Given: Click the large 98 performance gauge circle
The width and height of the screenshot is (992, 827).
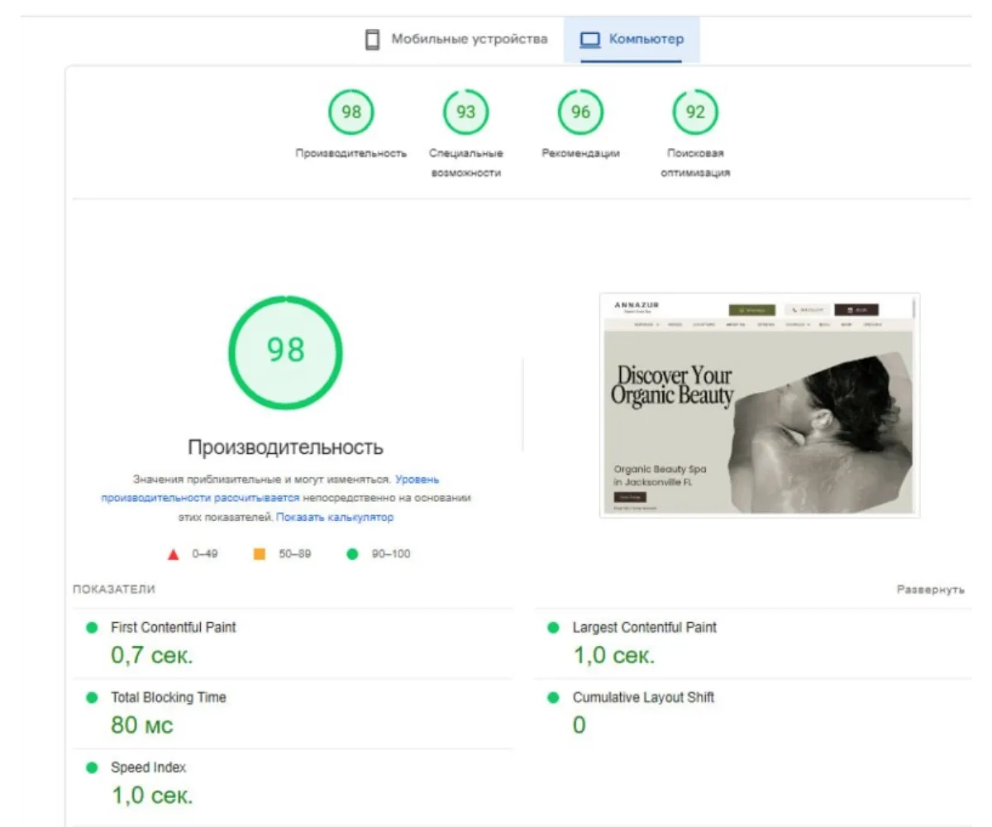Looking at the screenshot, I should tap(285, 351).
